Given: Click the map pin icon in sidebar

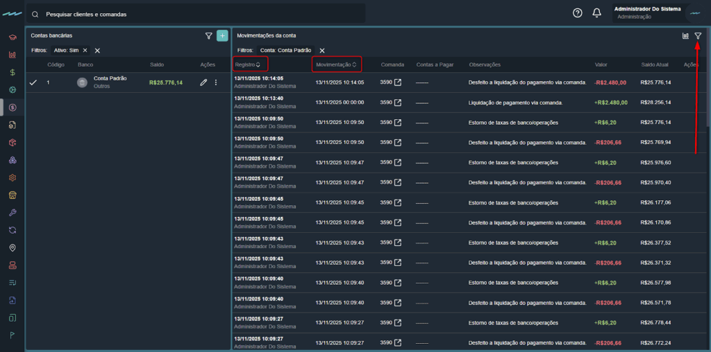Looking at the screenshot, I should coord(12,247).
